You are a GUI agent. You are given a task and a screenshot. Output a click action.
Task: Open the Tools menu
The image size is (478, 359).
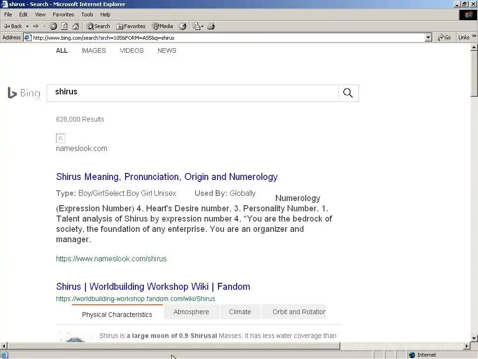(x=87, y=14)
